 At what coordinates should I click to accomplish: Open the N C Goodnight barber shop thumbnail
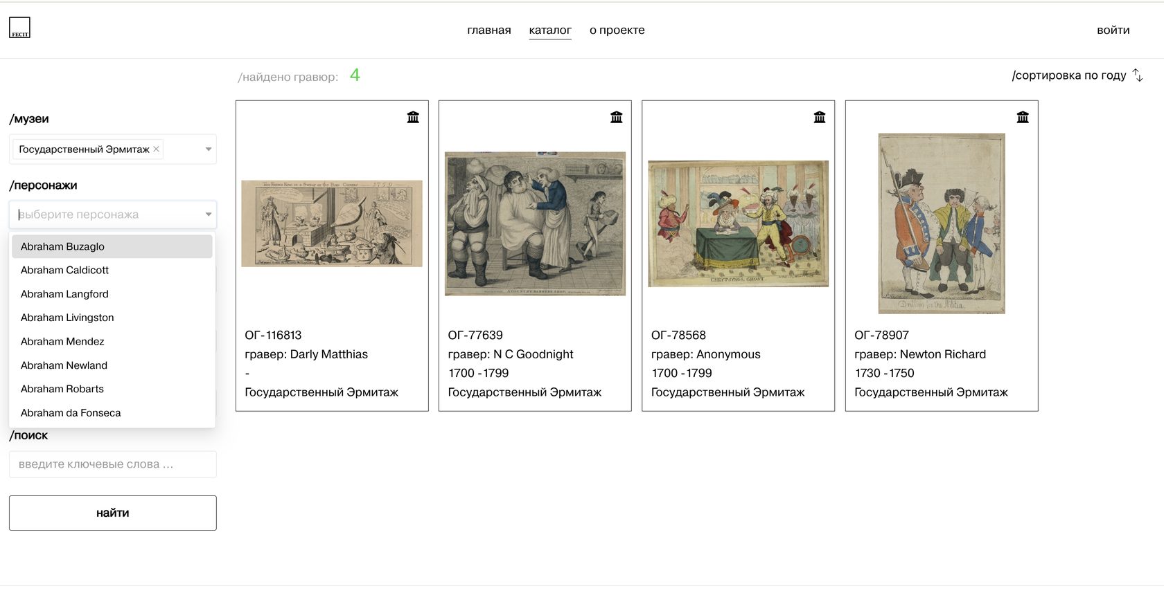535,223
